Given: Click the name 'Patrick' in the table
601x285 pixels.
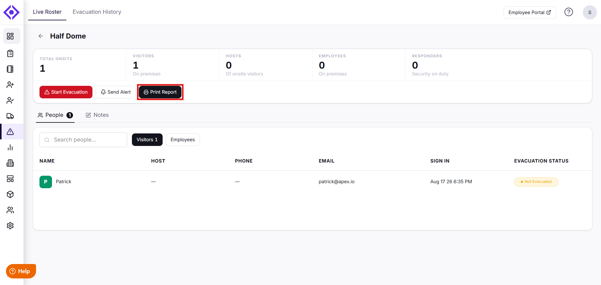Looking at the screenshot, I should click(x=64, y=182).
